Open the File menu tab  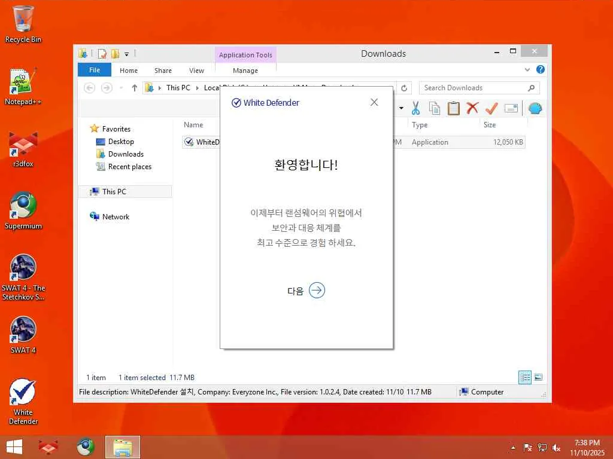pyautogui.click(x=94, y=70)
